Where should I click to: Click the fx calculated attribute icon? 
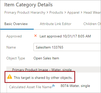point(53,86)
